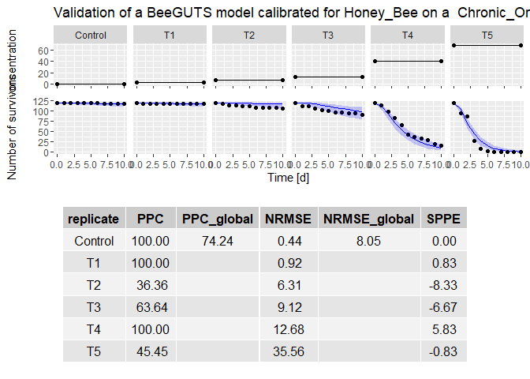530x379 pixels.
Task: Select the T5 NRMSE cell 35.56
Action: pyautogui.click(x=289, y=351)
